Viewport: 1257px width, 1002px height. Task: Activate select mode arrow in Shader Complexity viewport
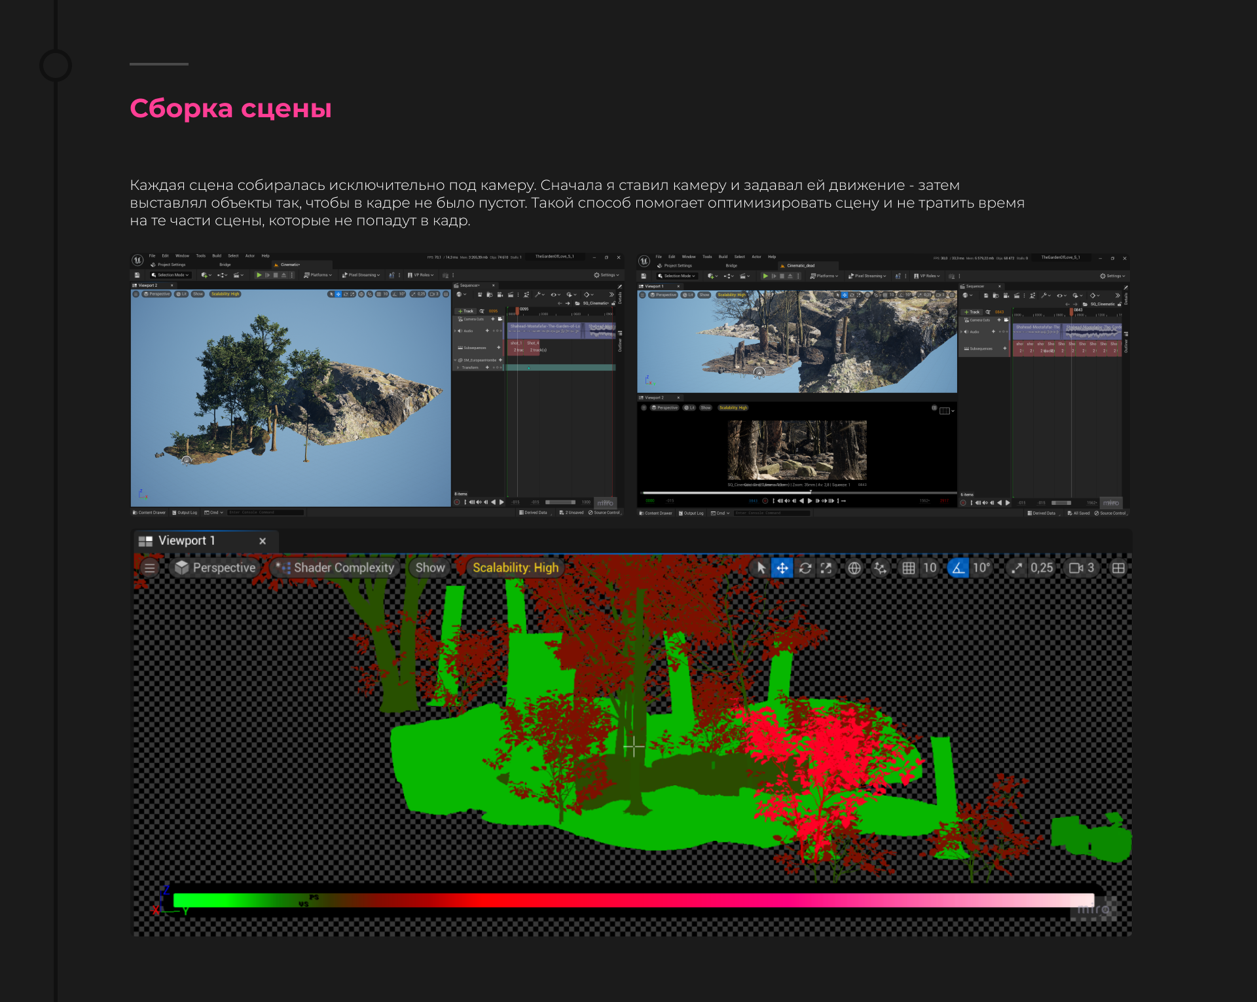click(x=761, y=568)
